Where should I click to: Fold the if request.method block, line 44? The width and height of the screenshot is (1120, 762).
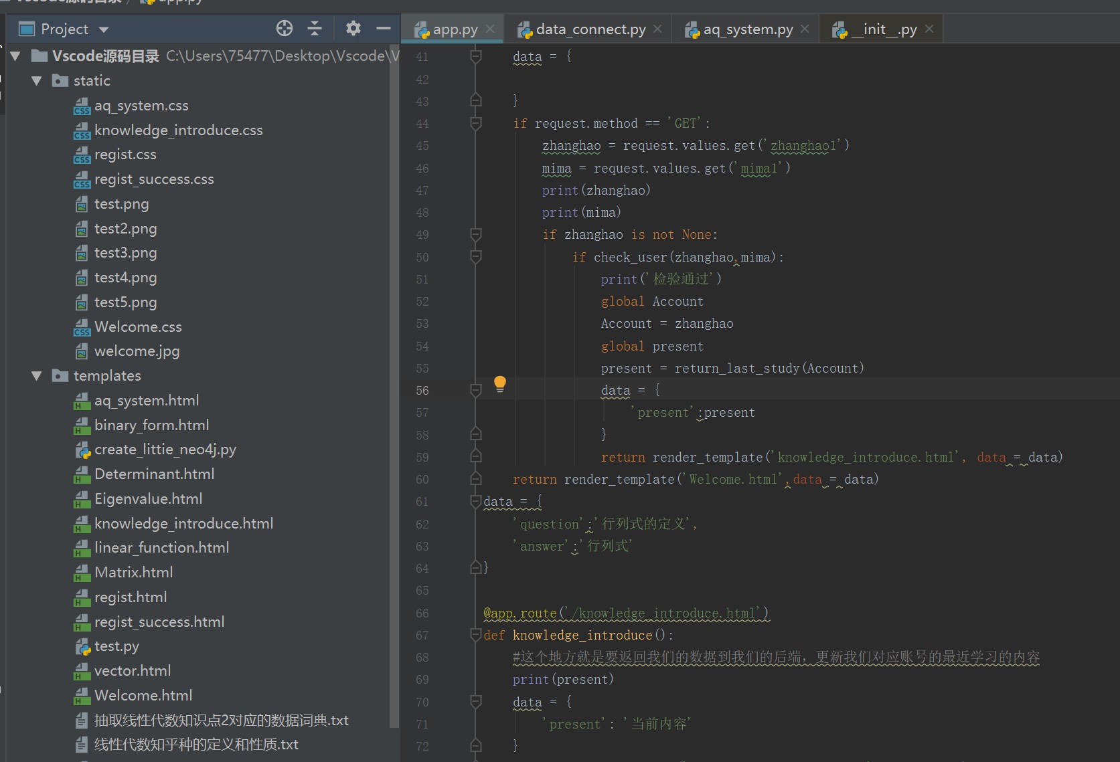pyautogui.click(x=476, y=123)
